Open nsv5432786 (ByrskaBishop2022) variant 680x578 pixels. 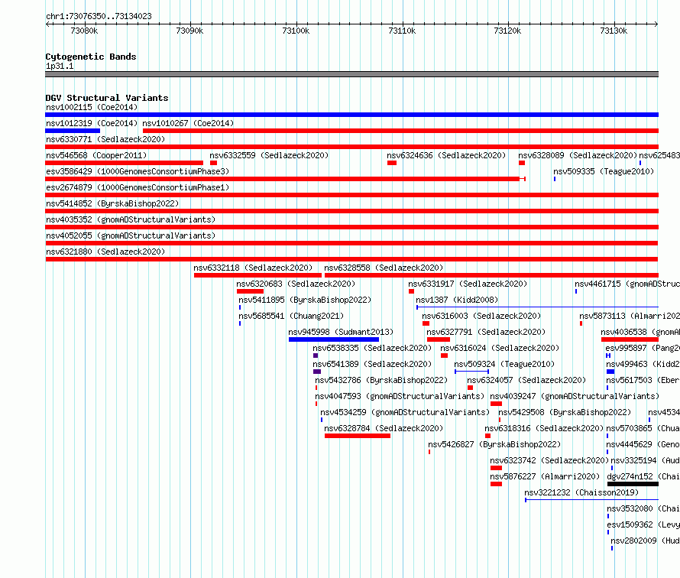coord(381,380)
